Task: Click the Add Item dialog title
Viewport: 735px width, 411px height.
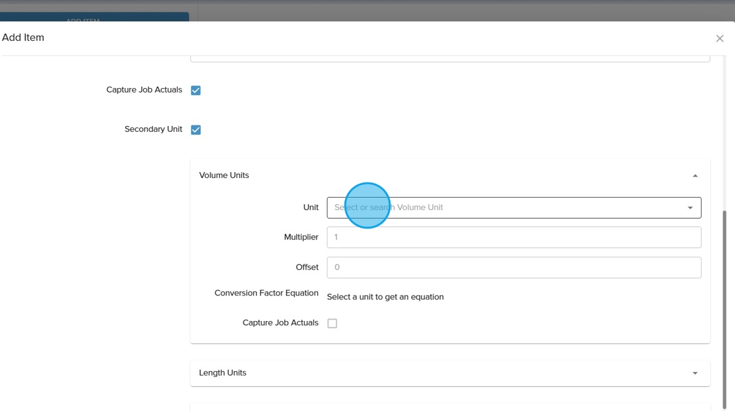Action: point(23,38)
